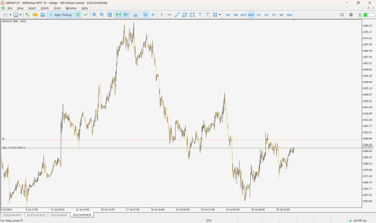Switch timeframe to H4
376x223 pixels.
coord(267,15)
